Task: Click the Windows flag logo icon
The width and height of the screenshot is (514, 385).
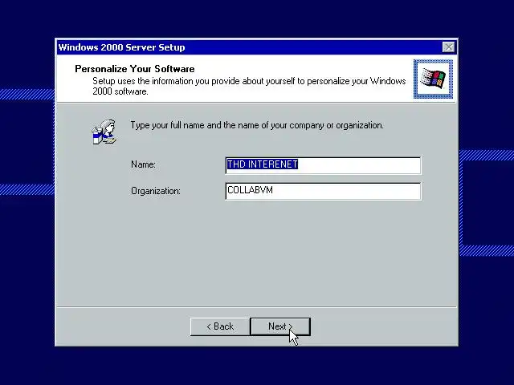Action: coord(433,79)
